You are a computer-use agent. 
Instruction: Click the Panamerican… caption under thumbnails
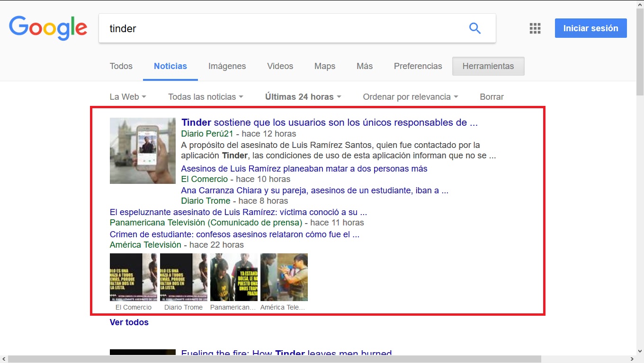coord(233,307)
